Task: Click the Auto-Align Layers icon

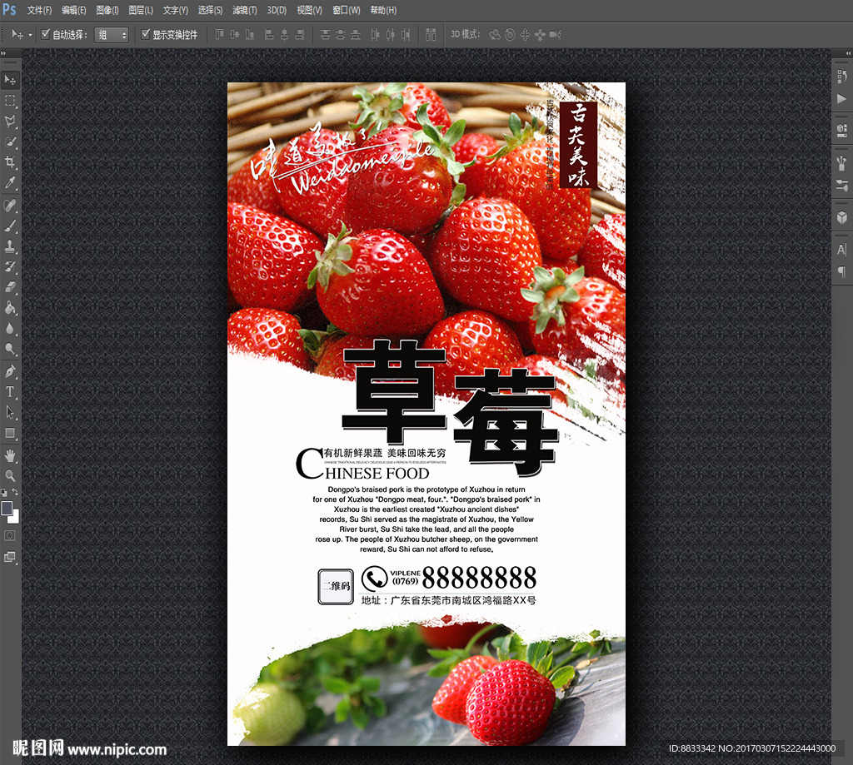Action: (431, 35)
